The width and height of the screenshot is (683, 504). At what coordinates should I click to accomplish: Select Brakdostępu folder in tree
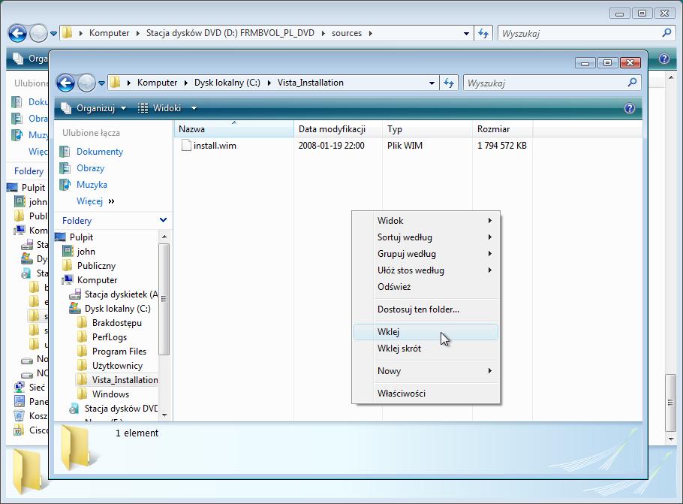click(117, 323)
